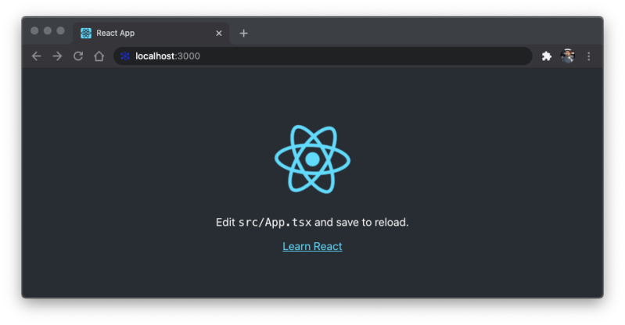Image resolution: width=625 pixels, height=325 pixels.
Task: Click the spinning React logo
Action: (x=313, y=159)
